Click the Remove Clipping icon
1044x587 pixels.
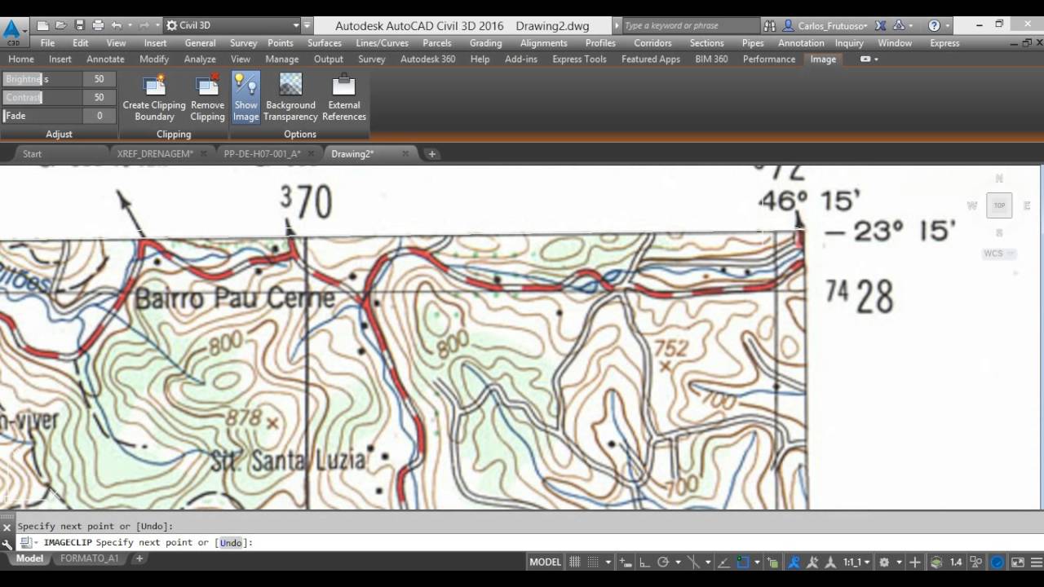click(207, 85)
